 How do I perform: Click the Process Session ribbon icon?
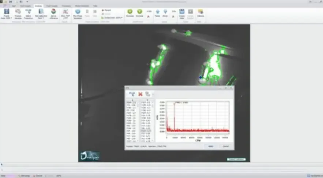click(18, 14)
